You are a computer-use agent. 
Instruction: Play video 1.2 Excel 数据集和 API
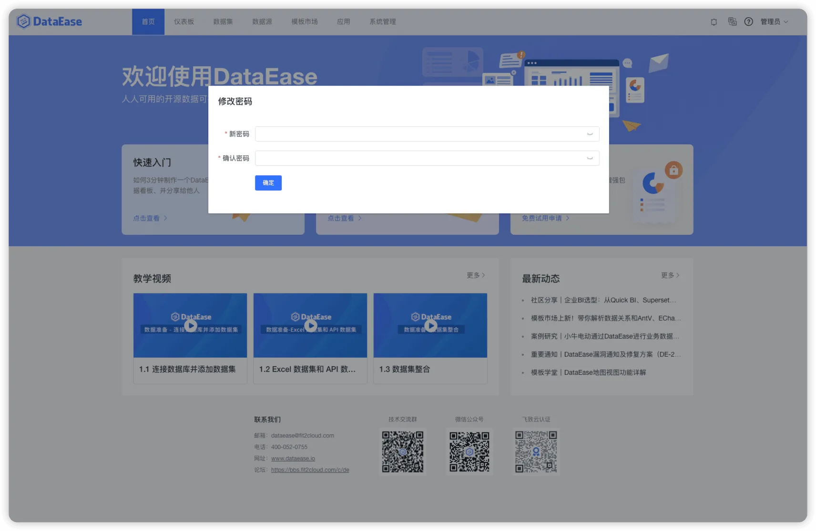pos(311,326)
